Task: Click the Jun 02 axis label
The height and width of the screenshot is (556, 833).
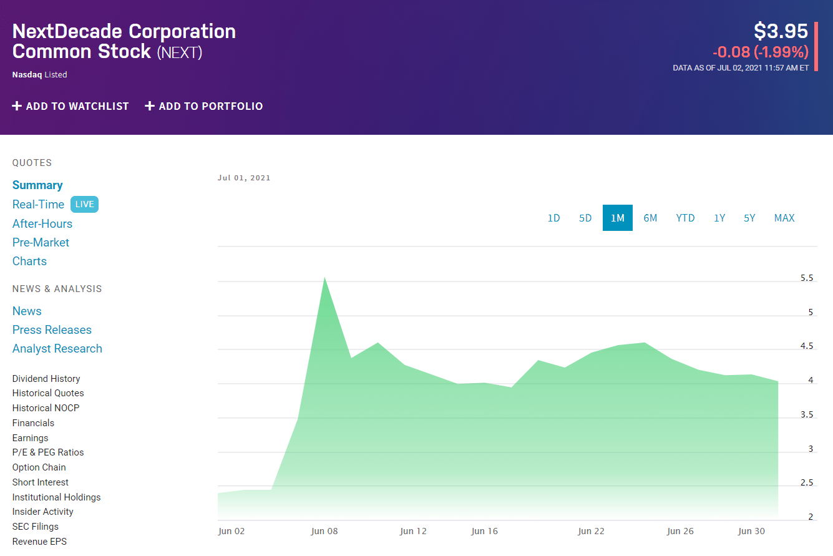Action: coord(231,532)
